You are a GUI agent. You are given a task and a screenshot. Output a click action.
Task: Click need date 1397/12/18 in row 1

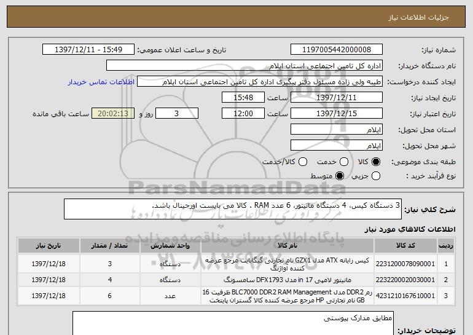tap(49, 264)
